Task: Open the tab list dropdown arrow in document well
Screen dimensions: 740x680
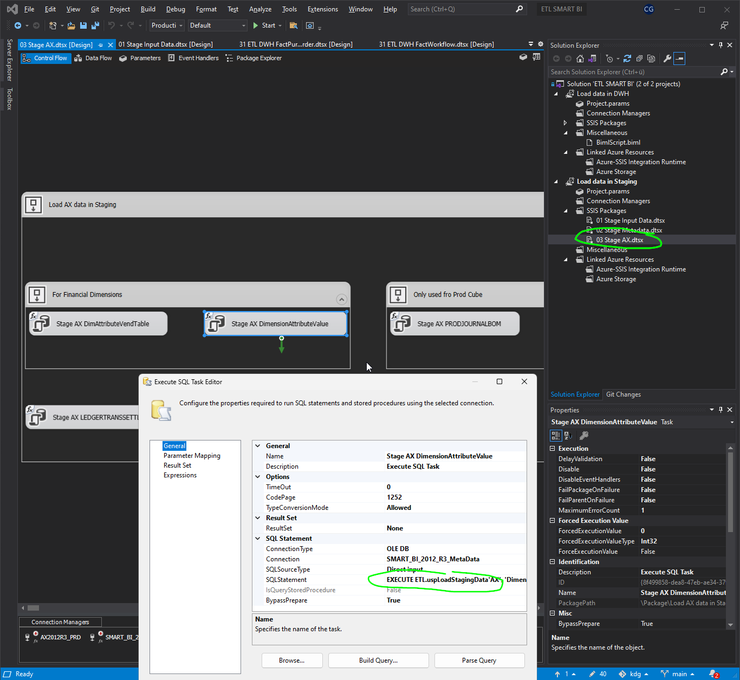Action: [x=531, y=44]
